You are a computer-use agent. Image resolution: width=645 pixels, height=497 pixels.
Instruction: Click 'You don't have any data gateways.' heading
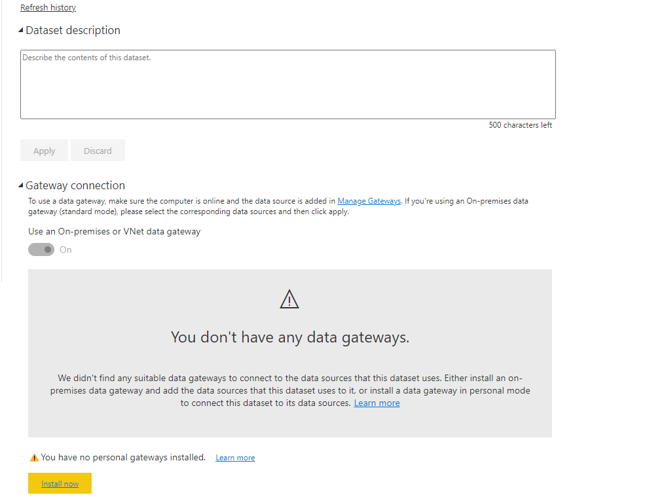[x=290, y=337]
